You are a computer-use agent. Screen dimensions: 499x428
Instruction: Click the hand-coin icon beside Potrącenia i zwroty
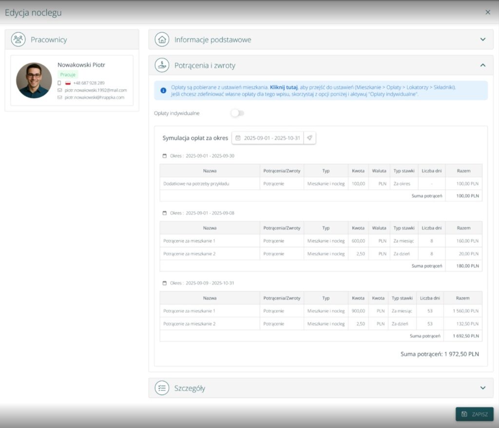[162, 65]
